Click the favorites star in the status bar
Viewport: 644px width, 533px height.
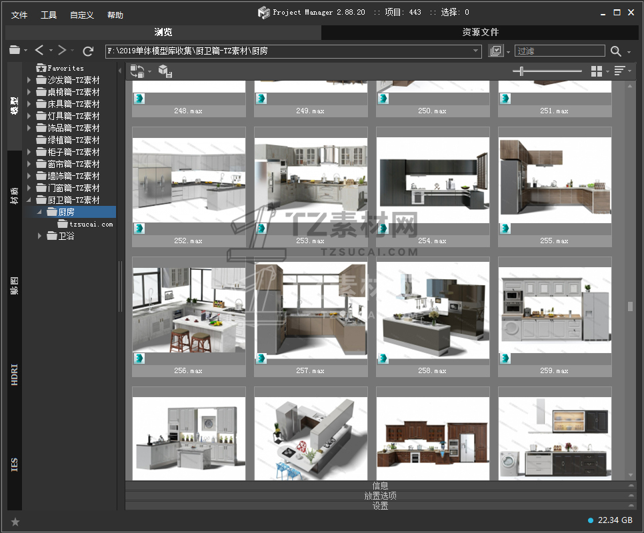(15, 522)
